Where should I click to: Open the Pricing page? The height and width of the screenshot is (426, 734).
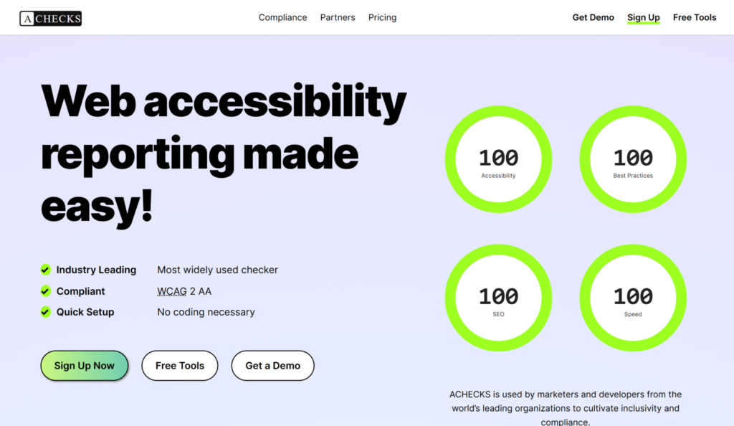point(382,17)
